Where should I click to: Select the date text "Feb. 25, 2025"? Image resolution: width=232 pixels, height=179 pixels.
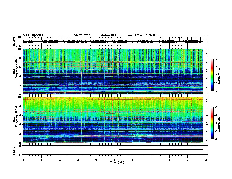(x=82, y=35)
